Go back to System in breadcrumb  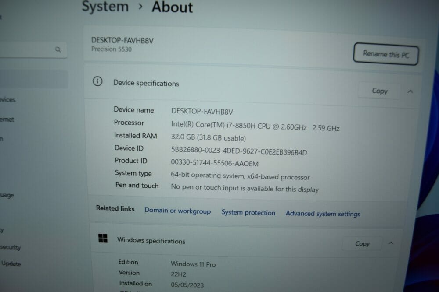[105, 7]
